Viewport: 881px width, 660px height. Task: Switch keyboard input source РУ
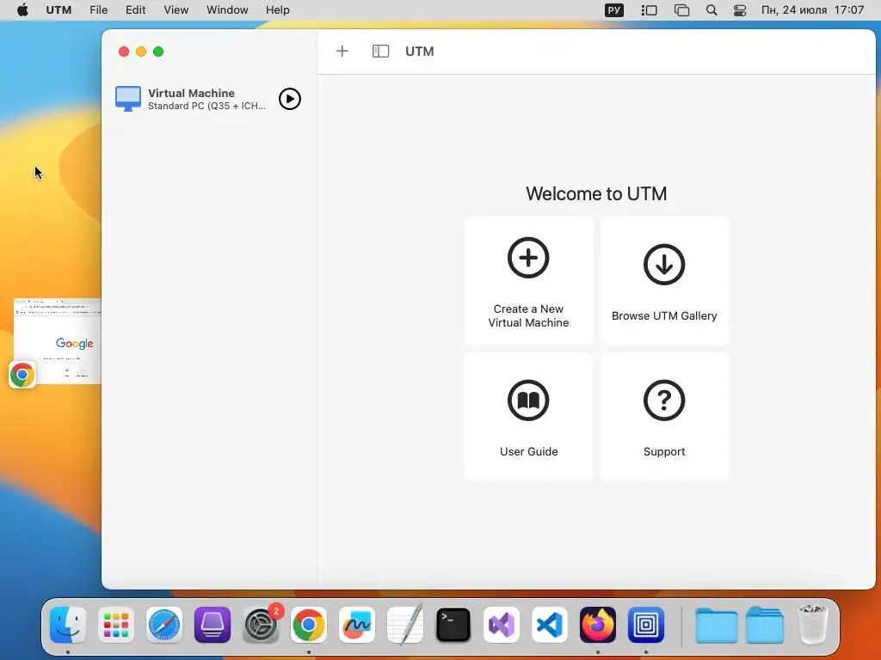point(614,10)
